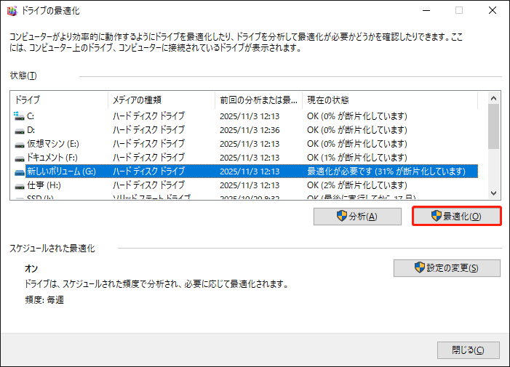This screenshot has height=367, width=510.
Task: Click the drive list scroll up arrow
Action: point(493,98)
